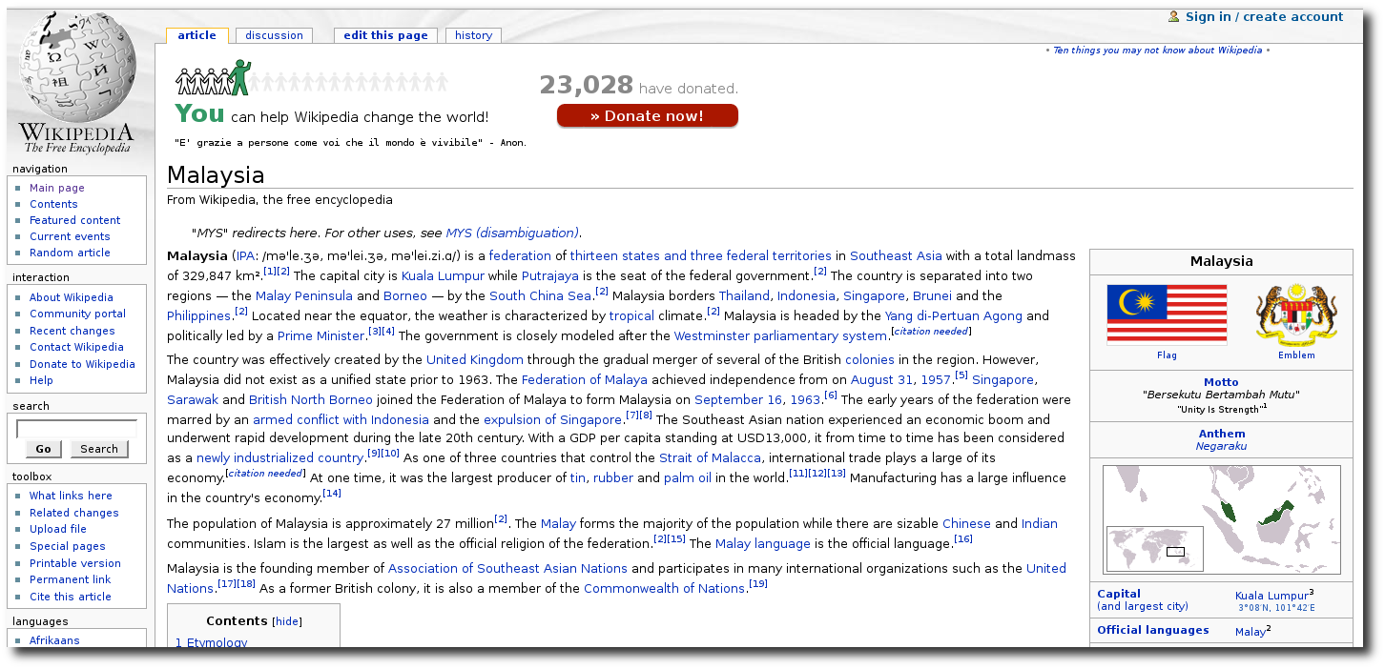Open Permanent link in toolbox
This screenshot has width=1385, height=669.
pos(71,579)
